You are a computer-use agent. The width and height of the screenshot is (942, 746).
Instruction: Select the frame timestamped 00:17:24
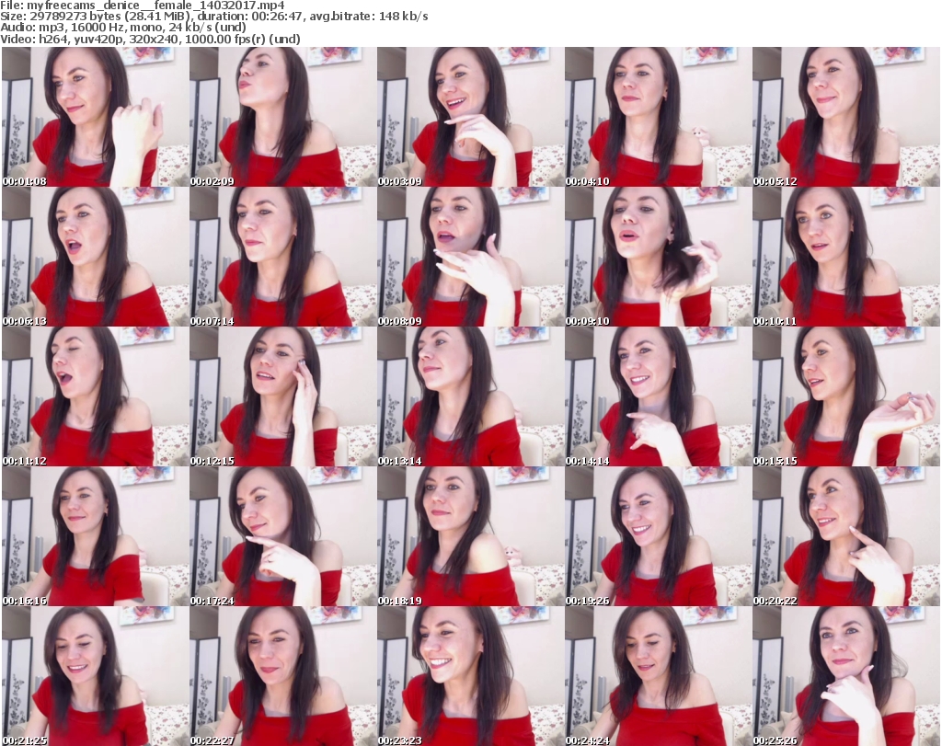click(283, 537)
